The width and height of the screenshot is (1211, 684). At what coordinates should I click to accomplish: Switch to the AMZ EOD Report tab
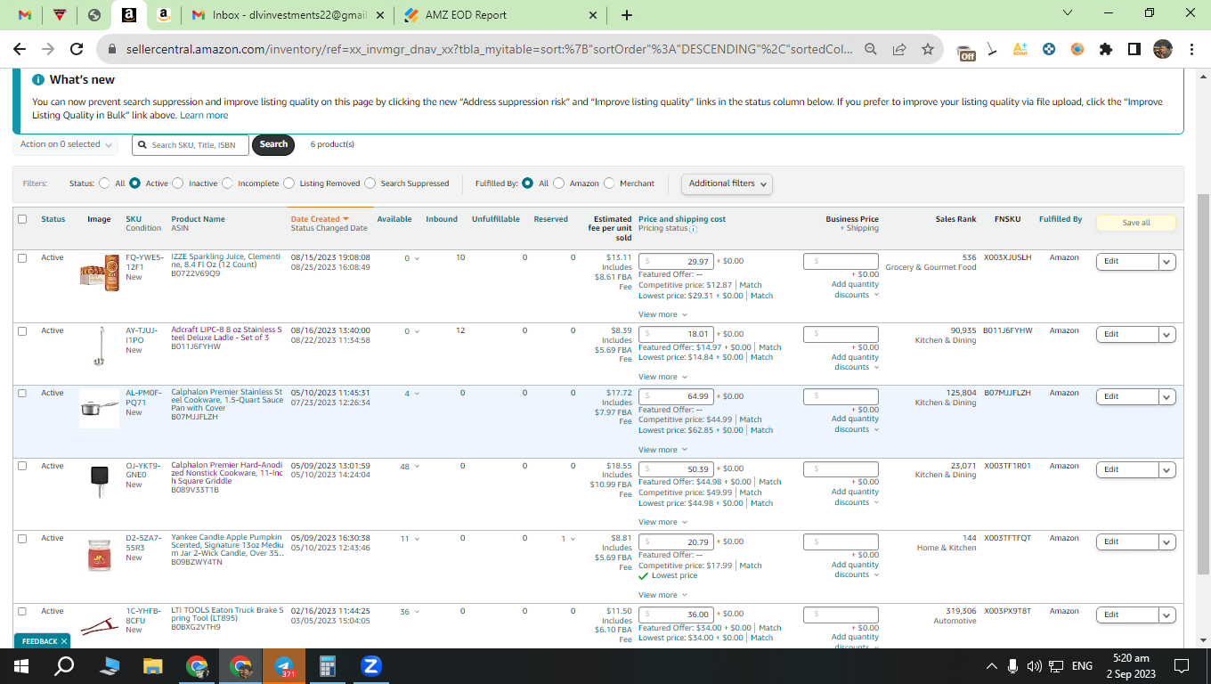(x=499, y=15)
